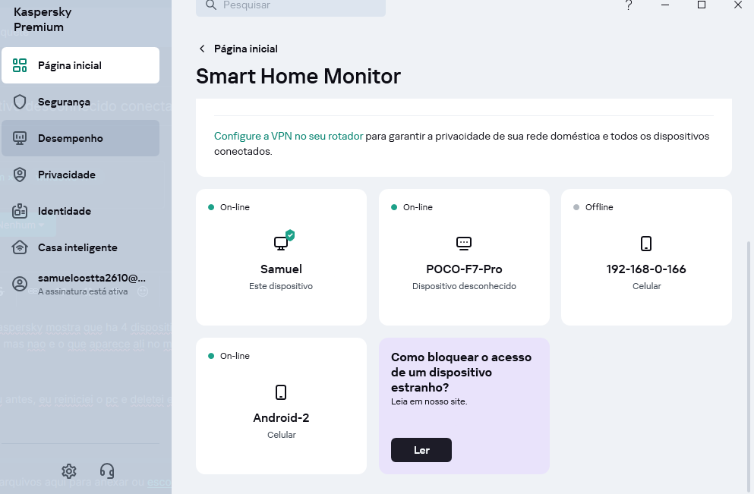
Task: Open Casa inteligente in the sidebar
Action: pos(80,247)
